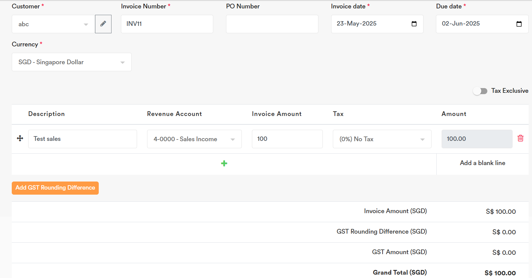The width and height of the screenshot is (532, 278).
Task: Click the pencil icon to edit customer
Action: pyautogui.click(x=103, y=24)
